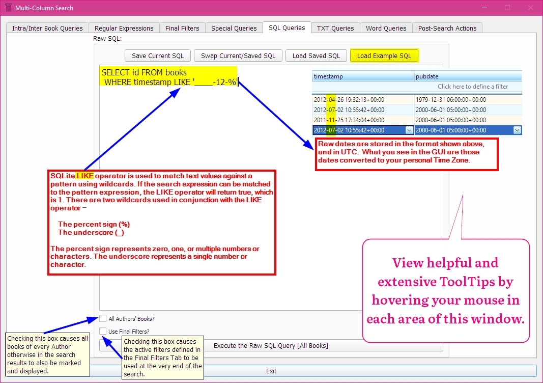Switch to the TXT Queries tab
Viewport: 543px width, 383px height.
(335, 28)
